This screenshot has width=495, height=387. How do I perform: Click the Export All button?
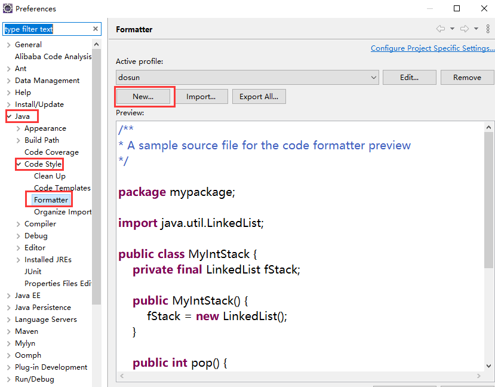coord(259,96)
